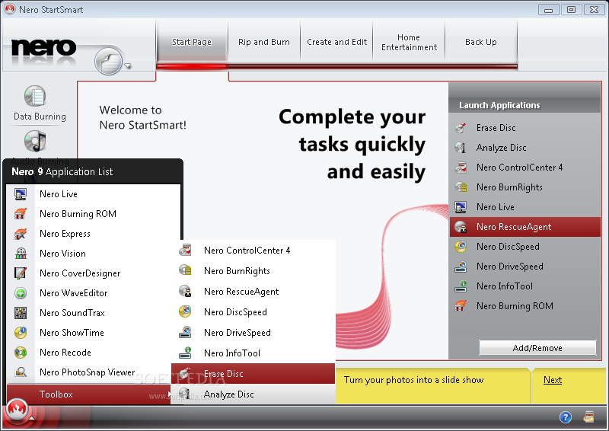The height and width of the screenshot is (431, 609).
Task: Select the Back Up tab
Action: coord(480,43)
